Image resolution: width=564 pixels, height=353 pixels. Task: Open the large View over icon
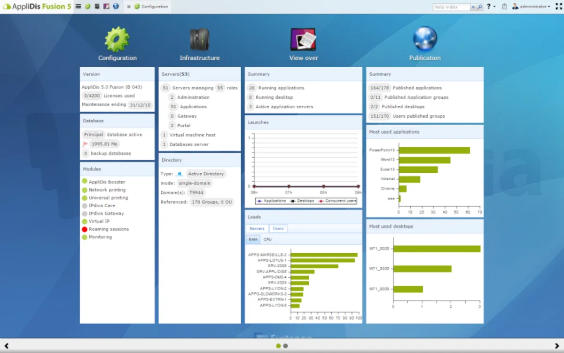pos(303,40)
